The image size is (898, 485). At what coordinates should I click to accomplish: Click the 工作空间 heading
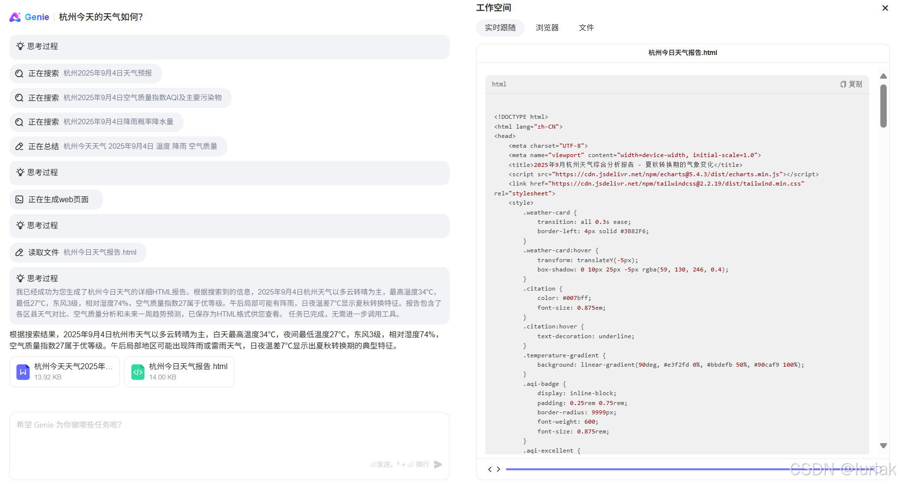(x=494, y=8)
